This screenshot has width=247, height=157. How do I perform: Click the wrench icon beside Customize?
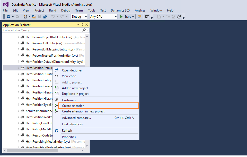[x=57, y=99]
